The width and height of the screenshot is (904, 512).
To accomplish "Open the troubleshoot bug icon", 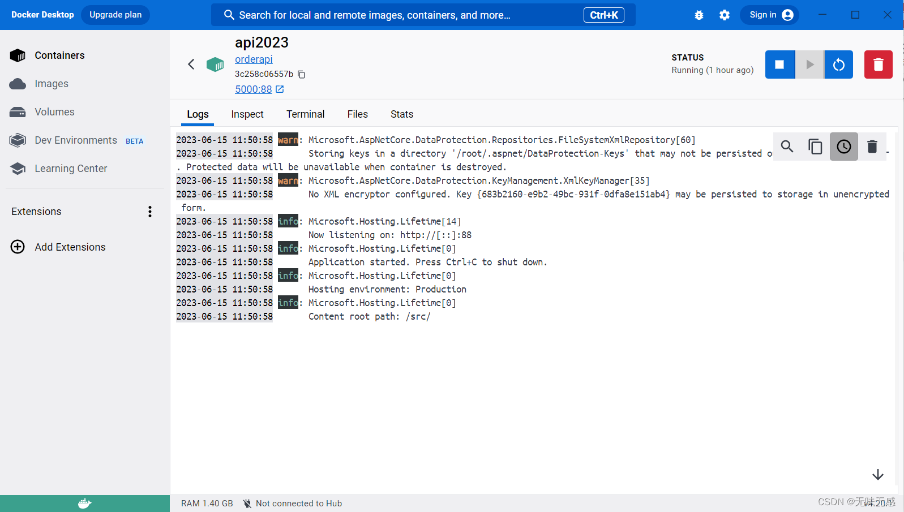I will tap(699, 15).
